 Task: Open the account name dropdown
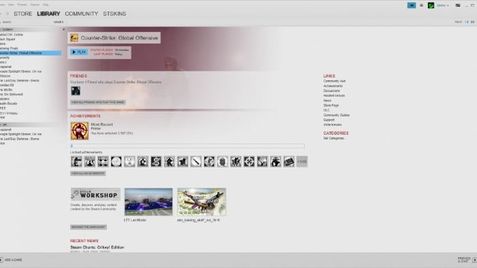tap(443, 5)
